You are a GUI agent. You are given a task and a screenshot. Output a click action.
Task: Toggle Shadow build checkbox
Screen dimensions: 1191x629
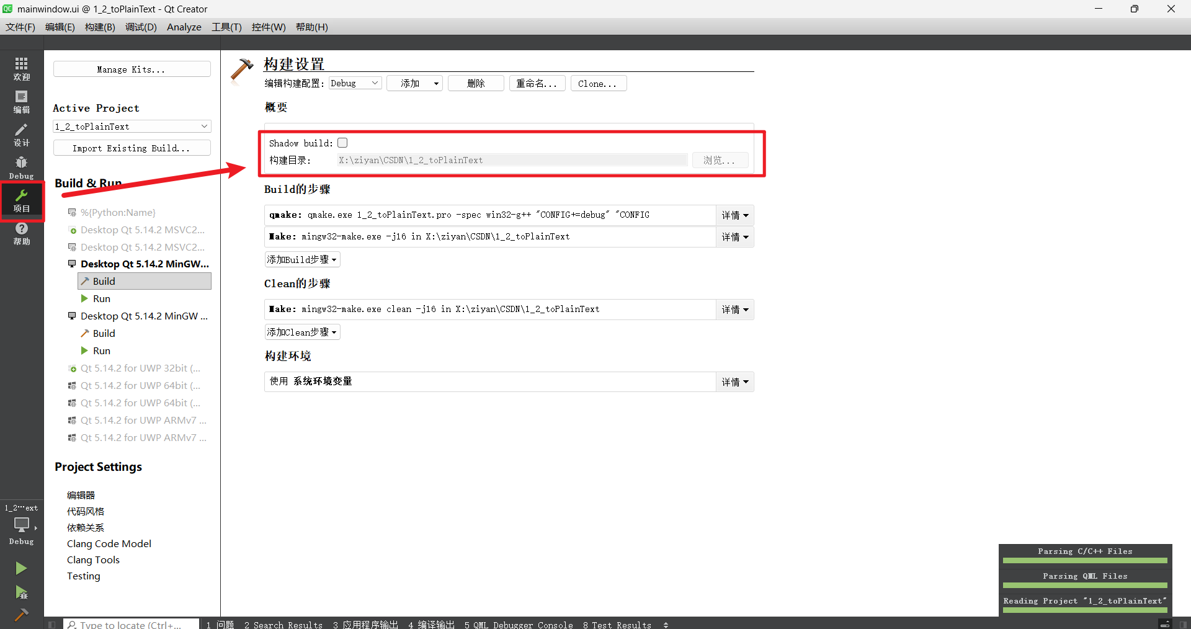click(x=342, y=143)
